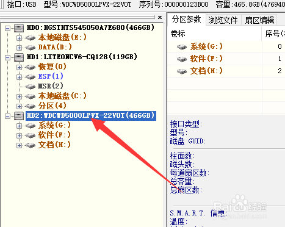Expand the 软件(F:) tree node
This screenshot has height=227, width=285.
pos(19,135)
